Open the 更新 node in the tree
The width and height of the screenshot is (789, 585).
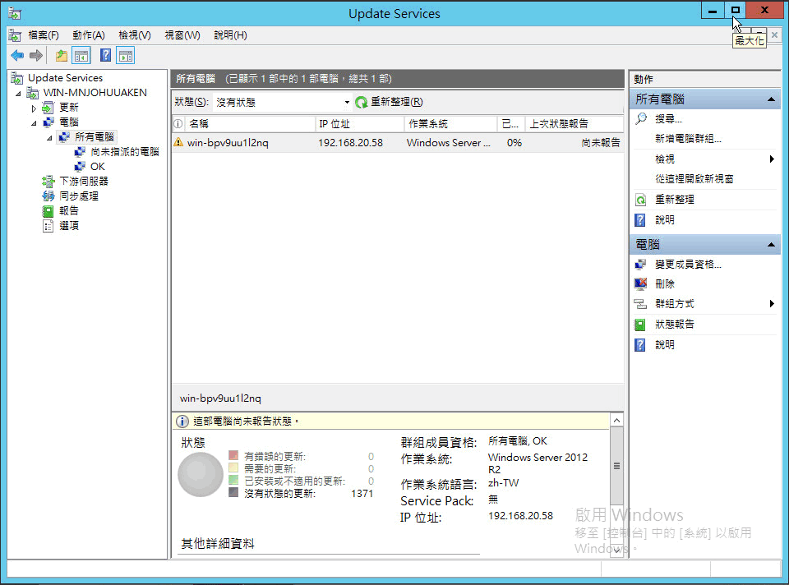pyautogui.click(x=69, y=107)
